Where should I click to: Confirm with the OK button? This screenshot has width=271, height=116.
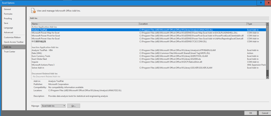pos(250,113)
